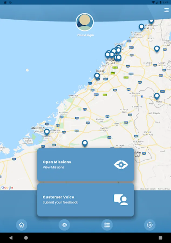Open the Terms of Use map link
The height and width of the screenshot is (243, 171).
[x=164, y=189]
